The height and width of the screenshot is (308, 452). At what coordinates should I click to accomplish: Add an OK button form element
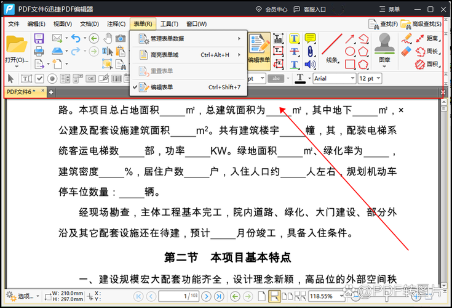(x=90, y=78)
